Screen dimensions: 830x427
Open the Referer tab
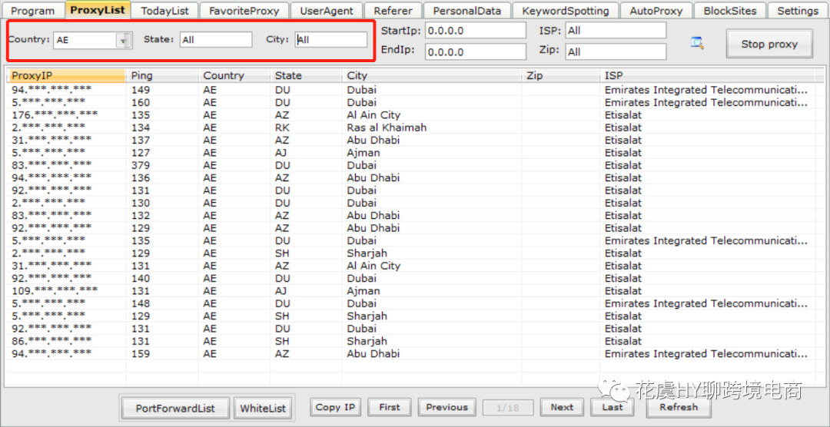[393, 11]
